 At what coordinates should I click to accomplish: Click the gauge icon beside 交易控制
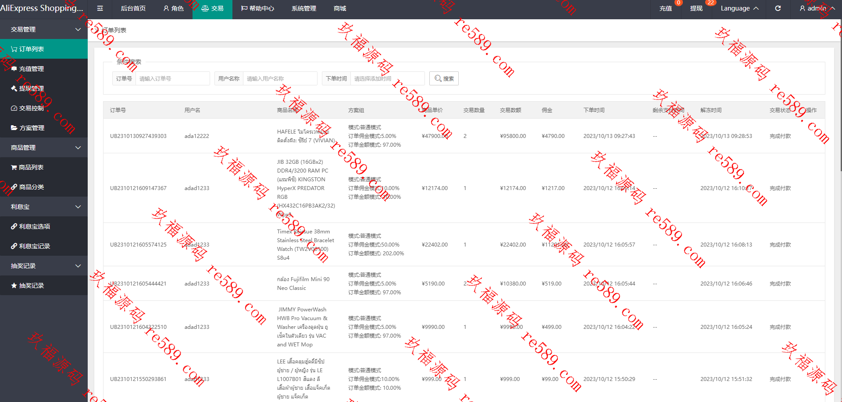coord(14,108)
